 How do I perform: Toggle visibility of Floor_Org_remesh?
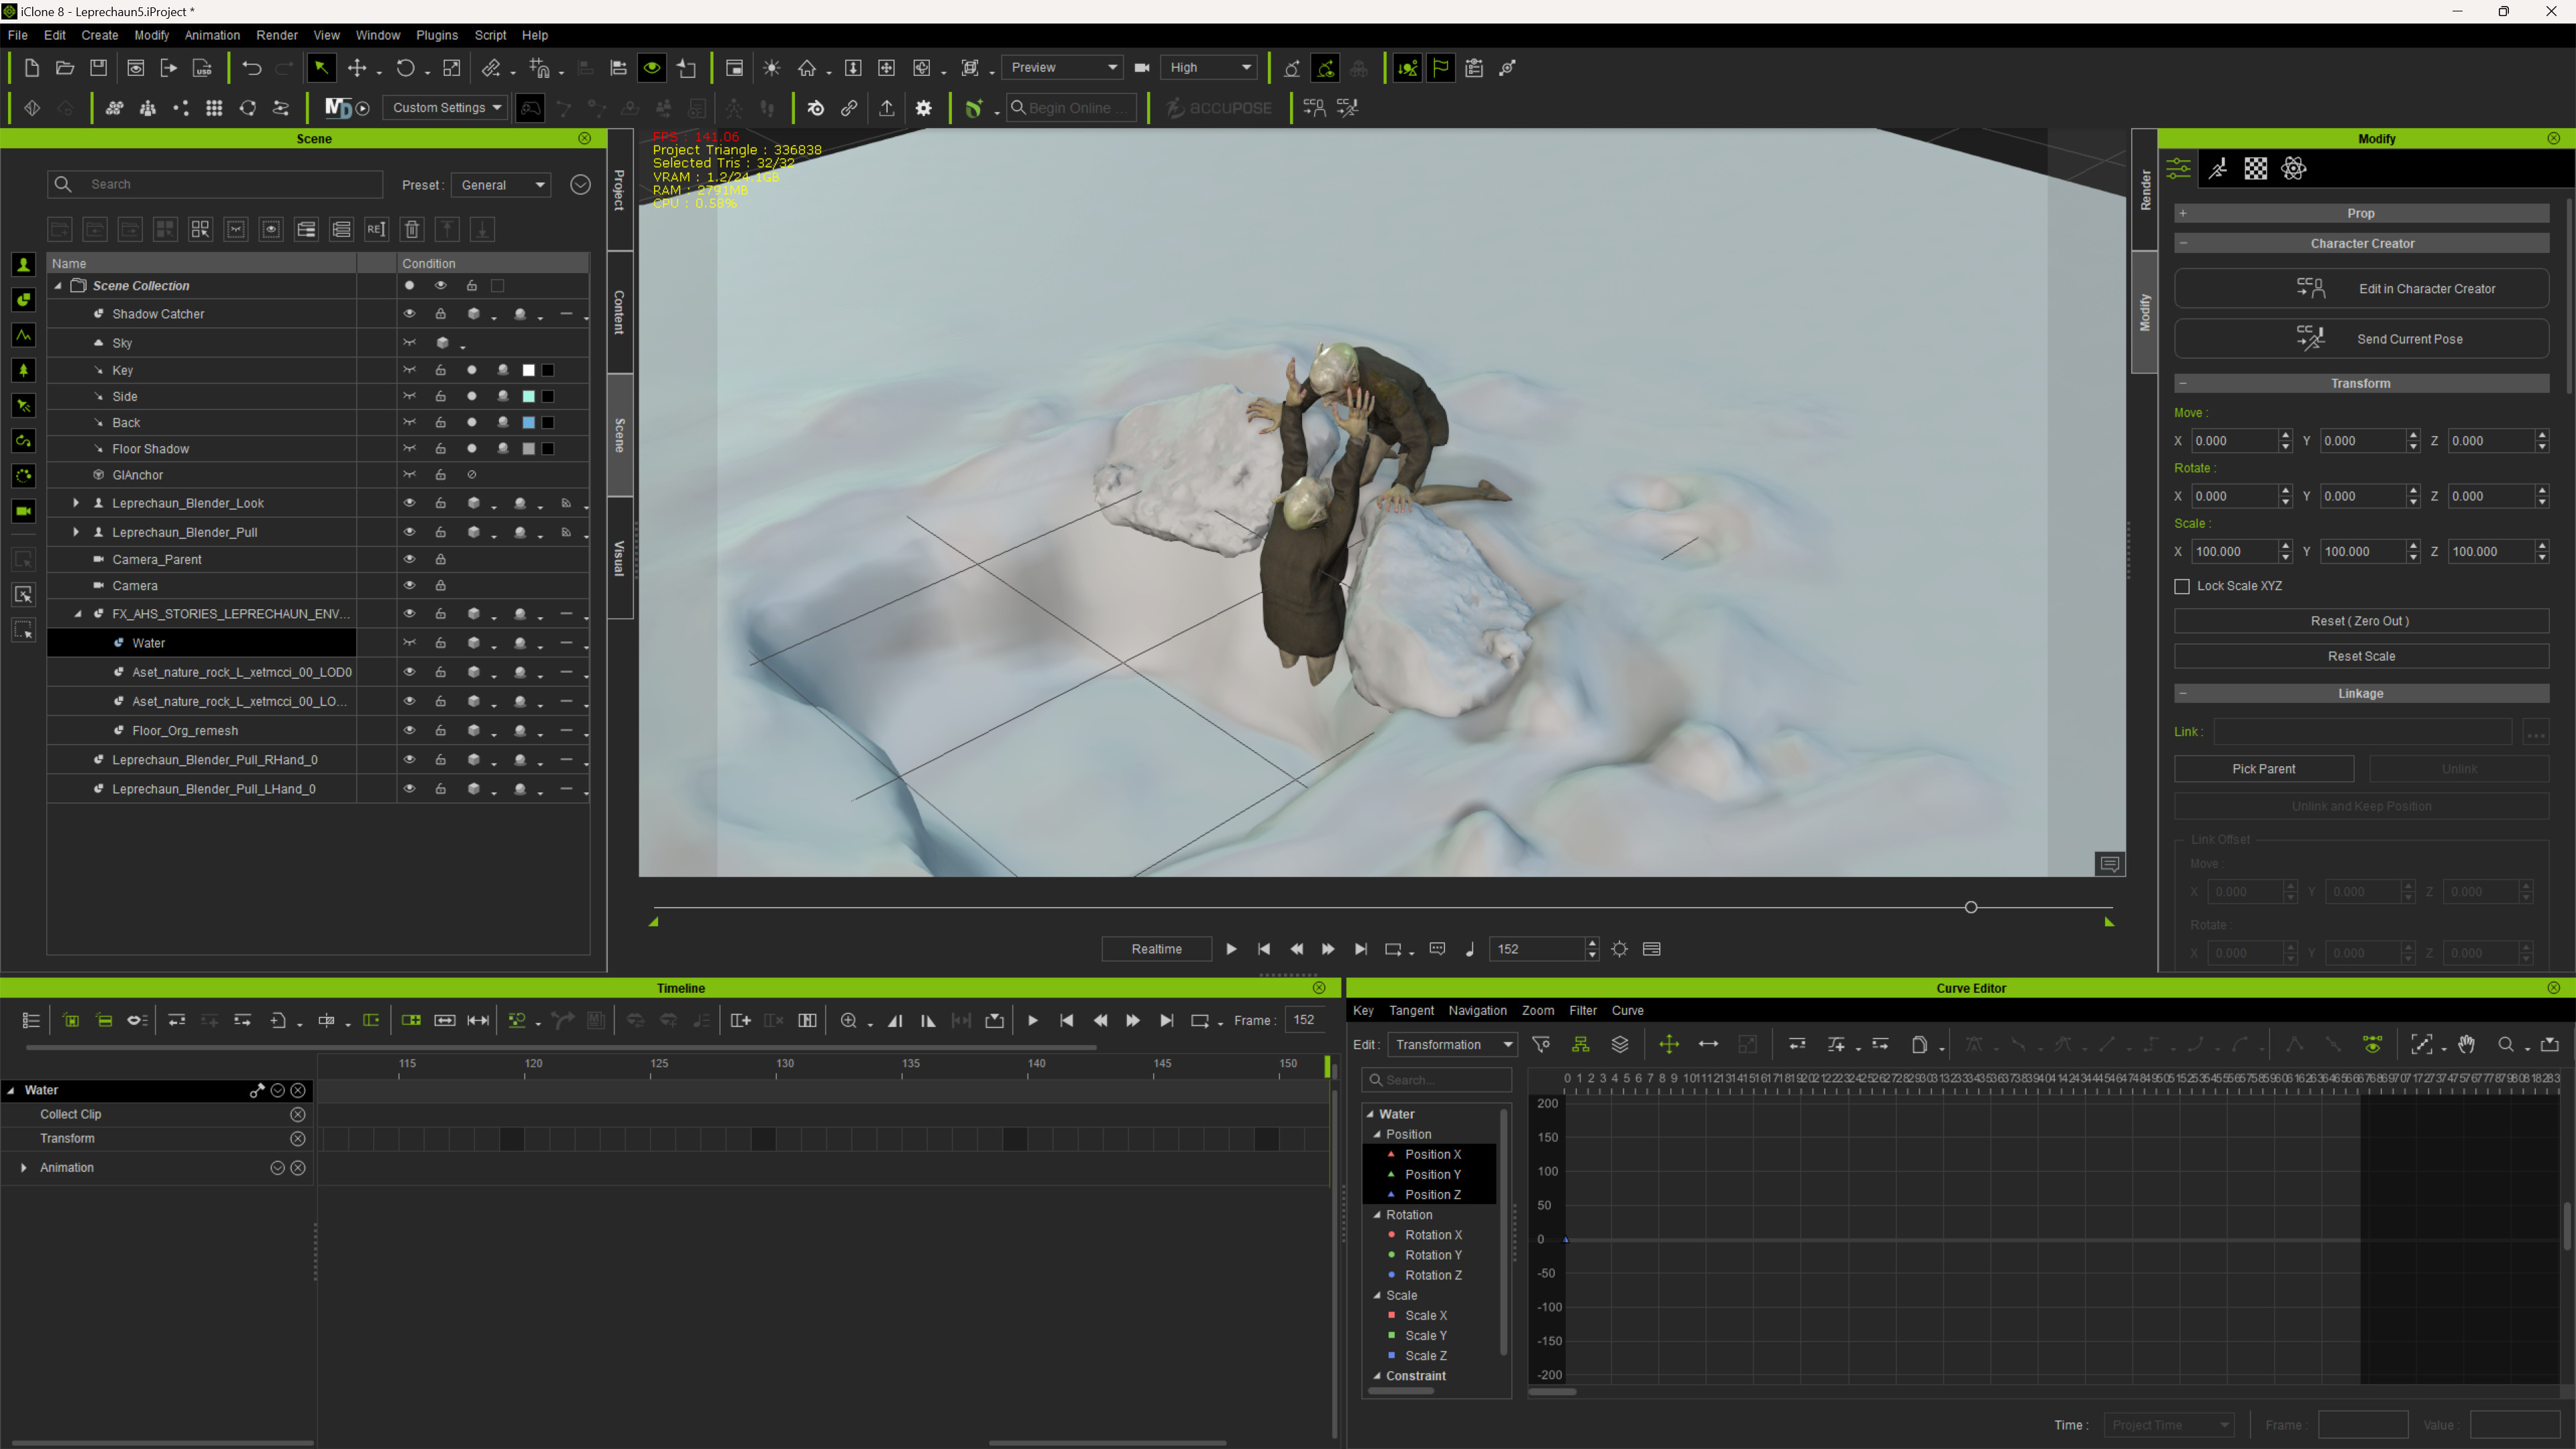(x=409, y=731)
